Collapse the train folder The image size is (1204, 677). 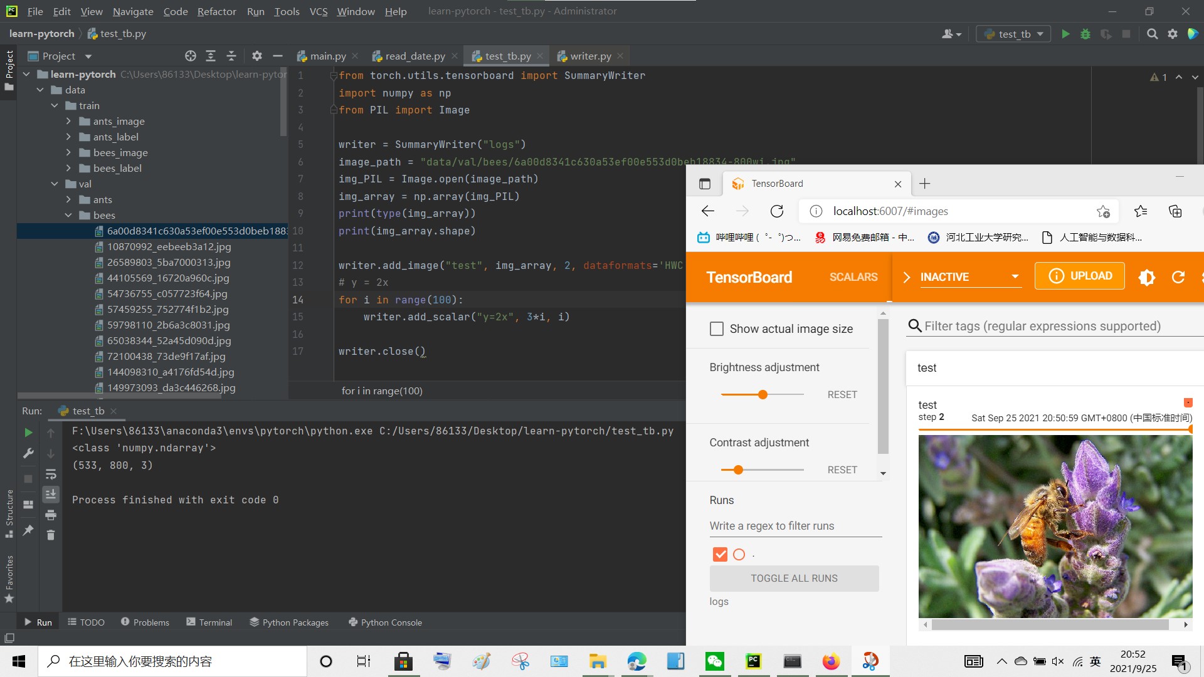pyautogui.click(x=55, y=105)
